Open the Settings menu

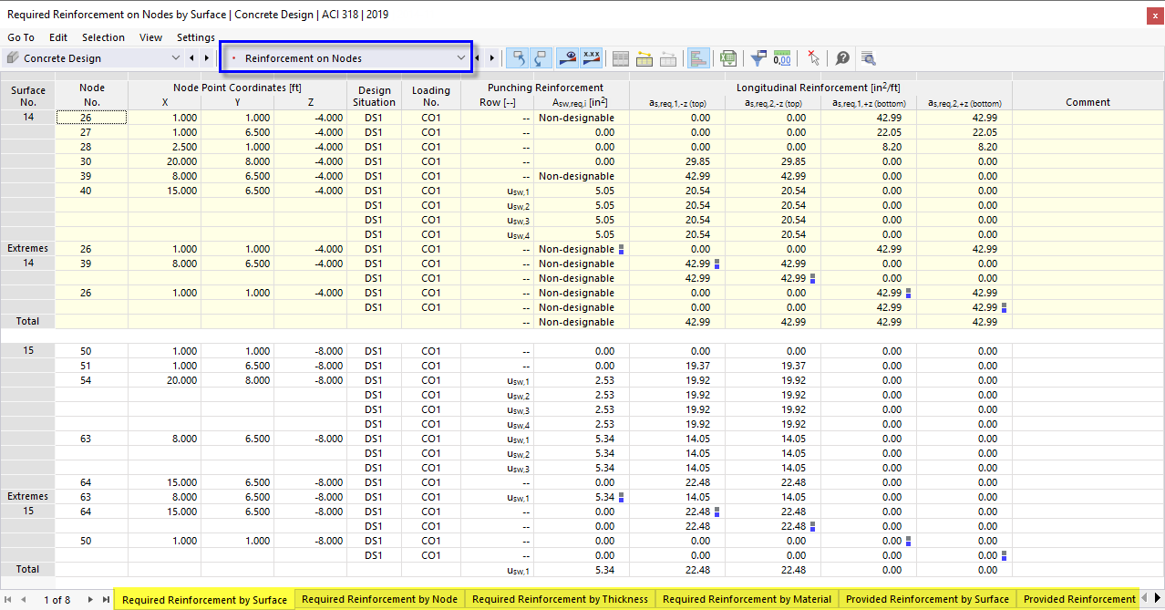click(195, 37)
